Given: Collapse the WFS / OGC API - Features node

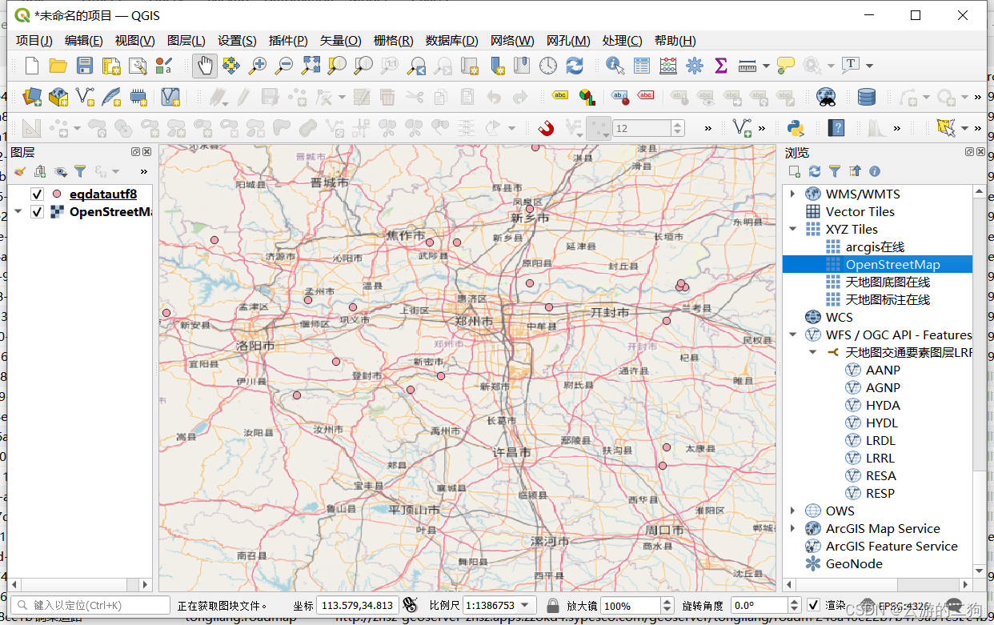Looking at the screenshot, I should click(x=793, y=335).
